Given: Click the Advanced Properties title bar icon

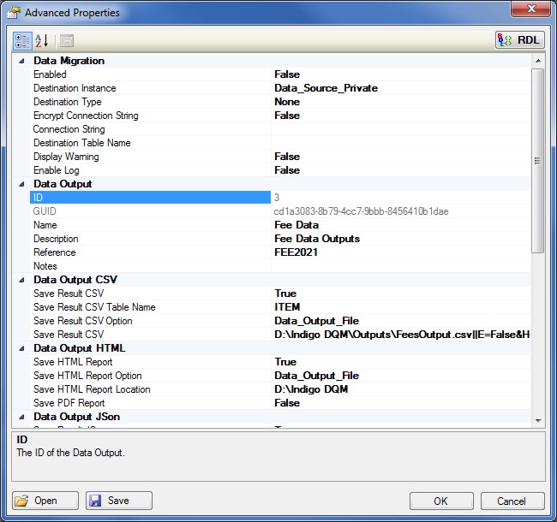Looking at the screenshot, I should (x=15, y=13).
